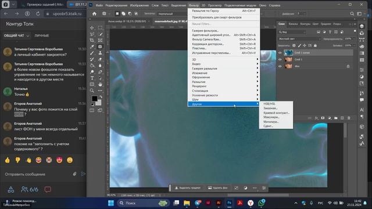Toggle type layer filter icon
This screenshot has width=372, height=209.
(330, 32)
